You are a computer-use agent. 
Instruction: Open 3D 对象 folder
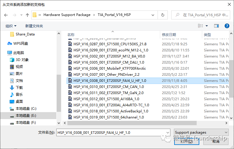tap(19, 60)
